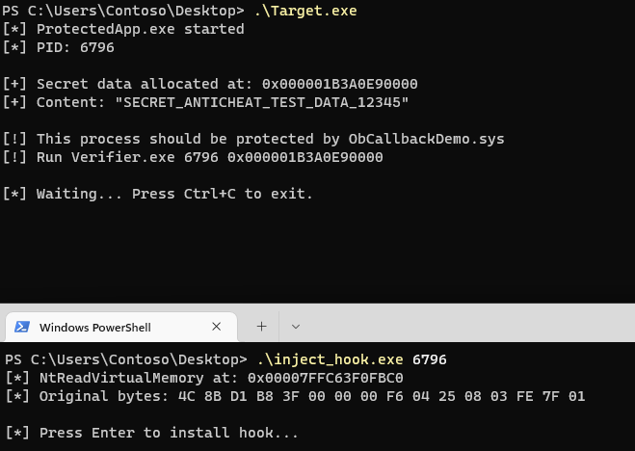Expand the new tab profile dropdown
Image resolution: width=635 pixels, height=451 pixels.
295,327
